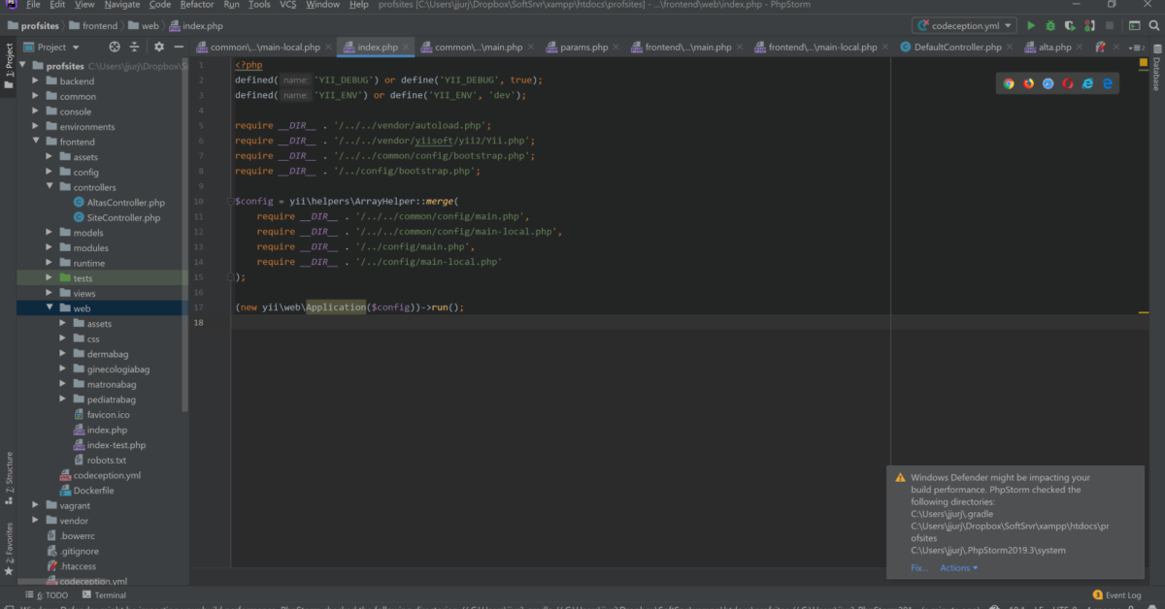Select SiteController.php in the project tree
Image resolution: width=1165 pixels, height=609 pixels.
[x=116, y=218]
